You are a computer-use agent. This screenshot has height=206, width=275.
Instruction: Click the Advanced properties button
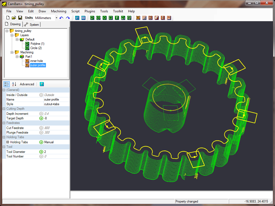[x=27, y=84]
